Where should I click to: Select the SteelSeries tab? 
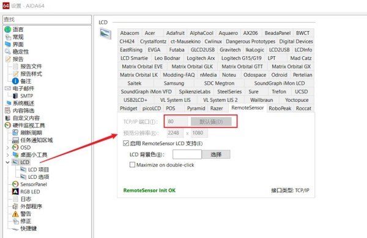click(x=229, y=92)
